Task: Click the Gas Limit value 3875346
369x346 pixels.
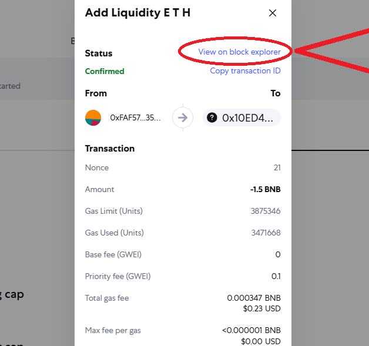Action: point(266,211)
